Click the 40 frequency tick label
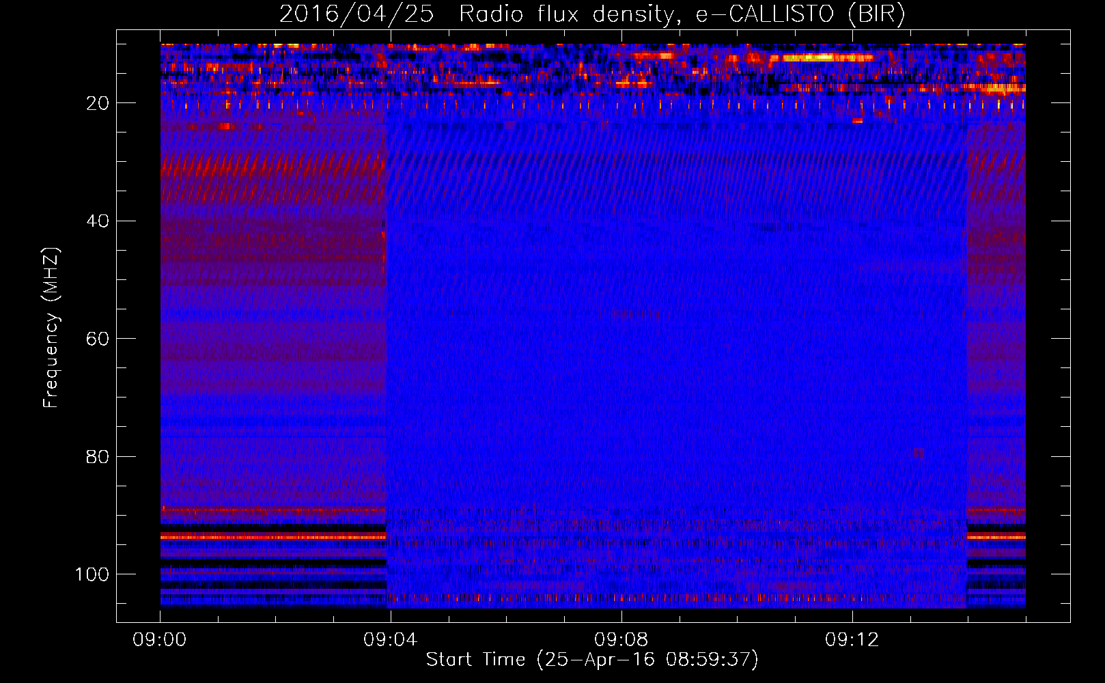Viewport: 1105px width, 683px height. (x=98, y=221)
